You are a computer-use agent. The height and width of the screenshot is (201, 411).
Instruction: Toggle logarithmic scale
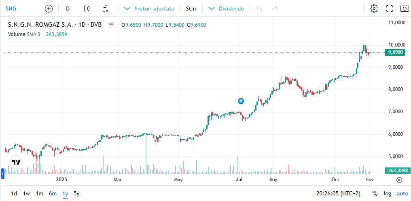click(387, 193)
